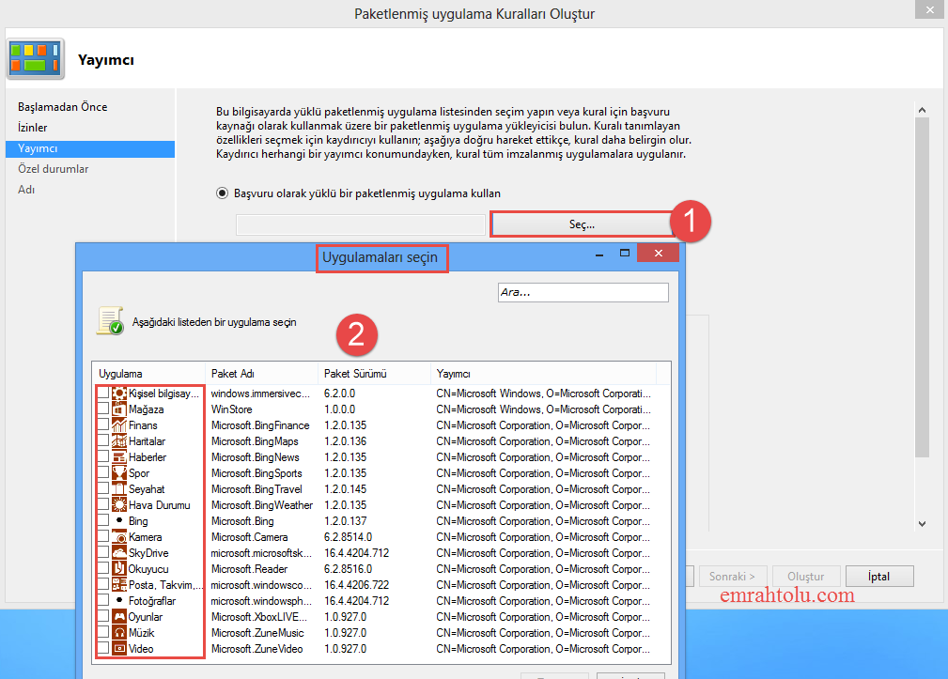Tick the Finans checkbox
Viewport: 948px width, 679px height.
[102, 424]
